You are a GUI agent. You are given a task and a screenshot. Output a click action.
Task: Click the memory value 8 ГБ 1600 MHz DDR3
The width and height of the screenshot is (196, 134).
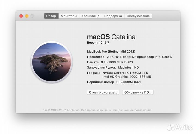[x=117, y=62]
